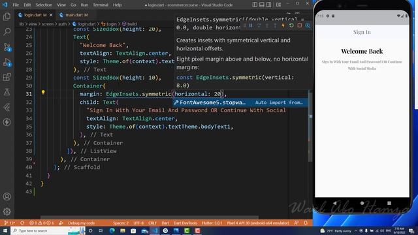
Task: Open the Run and Debug view
Action: 7,63
